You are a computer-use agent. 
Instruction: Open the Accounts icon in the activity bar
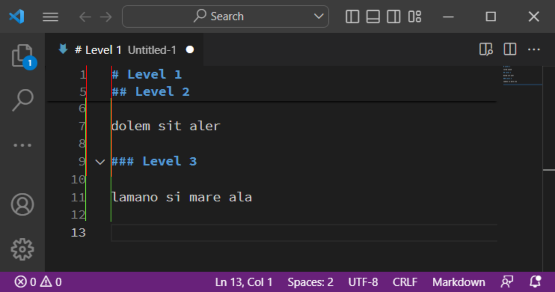(22, 204)
